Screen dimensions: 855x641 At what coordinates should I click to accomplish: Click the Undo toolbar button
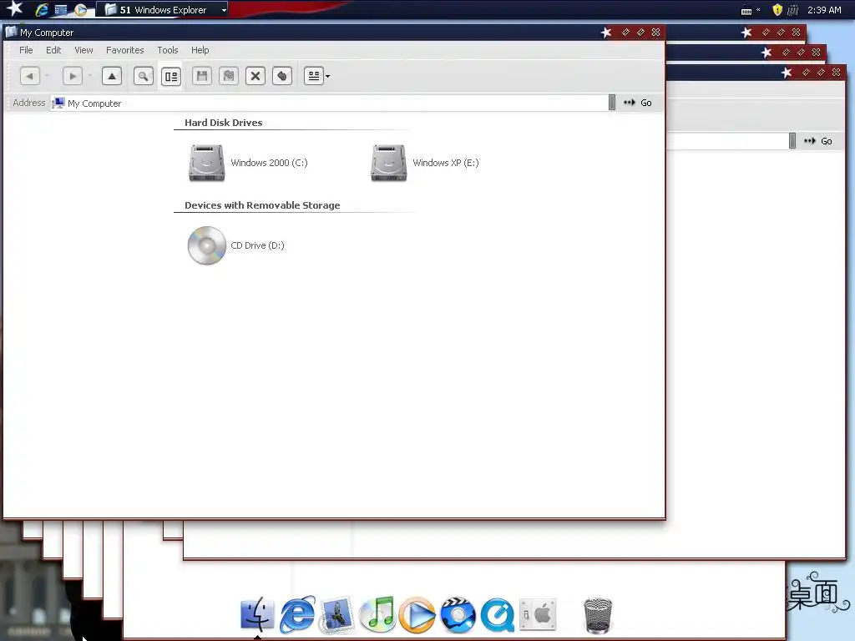point(282,76)
